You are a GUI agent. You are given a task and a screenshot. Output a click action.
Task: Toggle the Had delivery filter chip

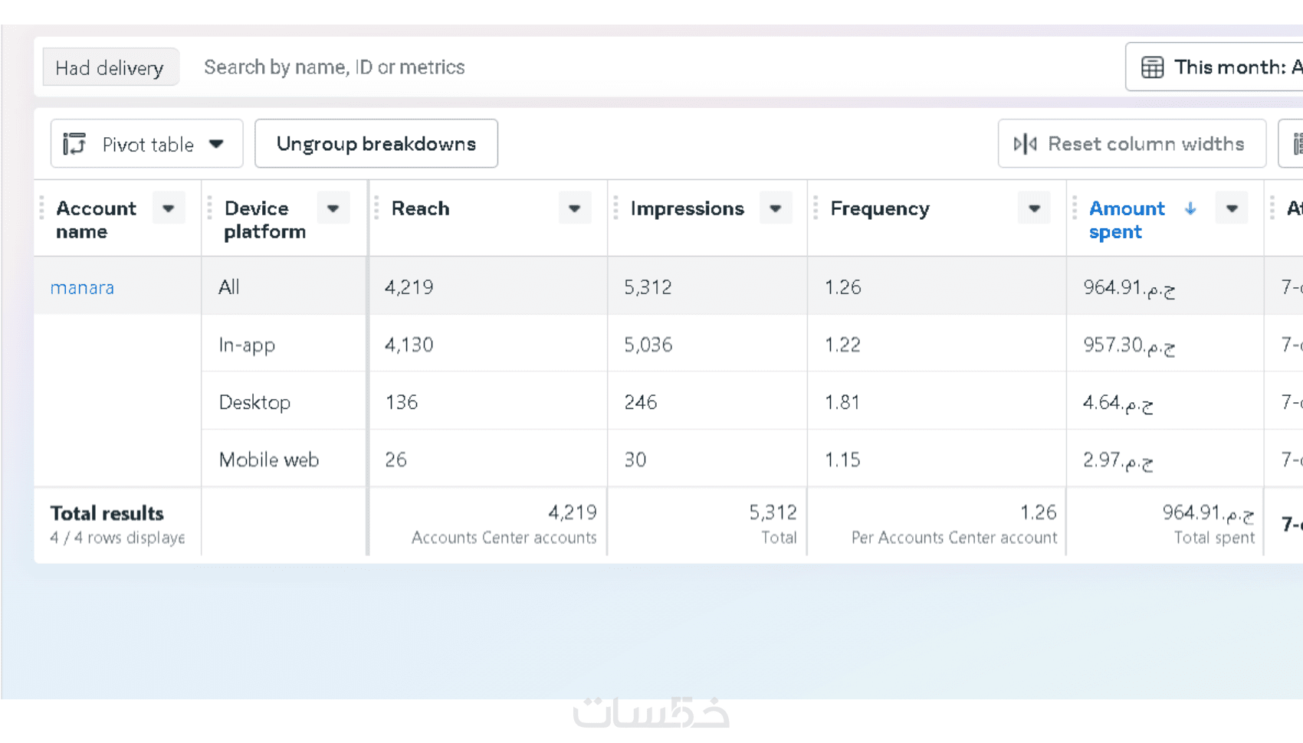coord(110,67)
